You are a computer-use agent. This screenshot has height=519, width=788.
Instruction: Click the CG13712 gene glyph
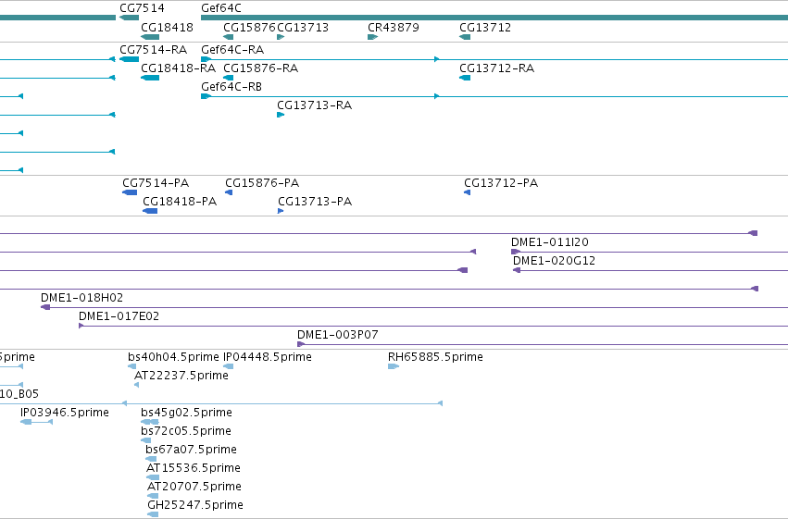[x=465, y=37]
